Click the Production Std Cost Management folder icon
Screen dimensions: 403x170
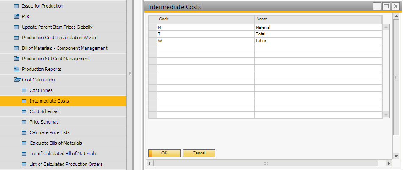17,59
